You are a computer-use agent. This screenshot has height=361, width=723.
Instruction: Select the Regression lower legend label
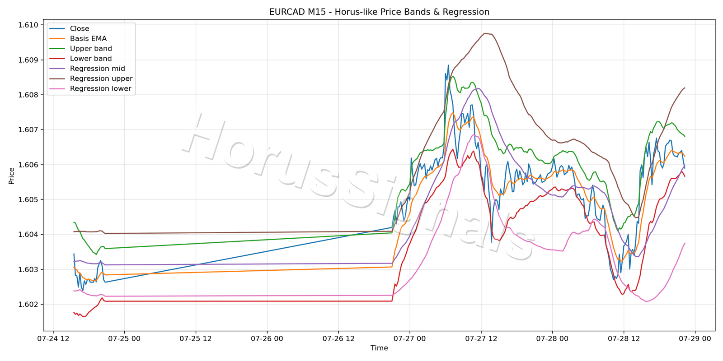[x=100, y=88]
